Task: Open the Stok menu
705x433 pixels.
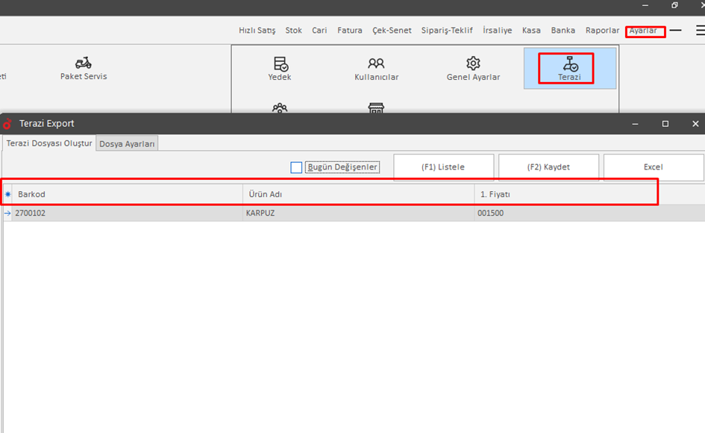Action: coord(294,30)
